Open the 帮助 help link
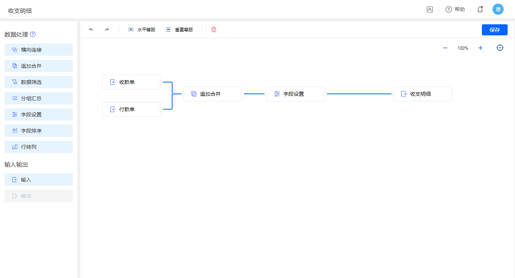 click(x=455, y=10)
